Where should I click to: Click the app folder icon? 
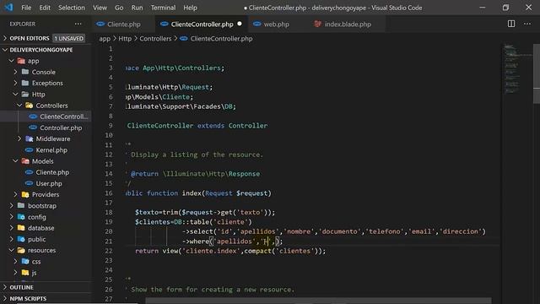21,61
